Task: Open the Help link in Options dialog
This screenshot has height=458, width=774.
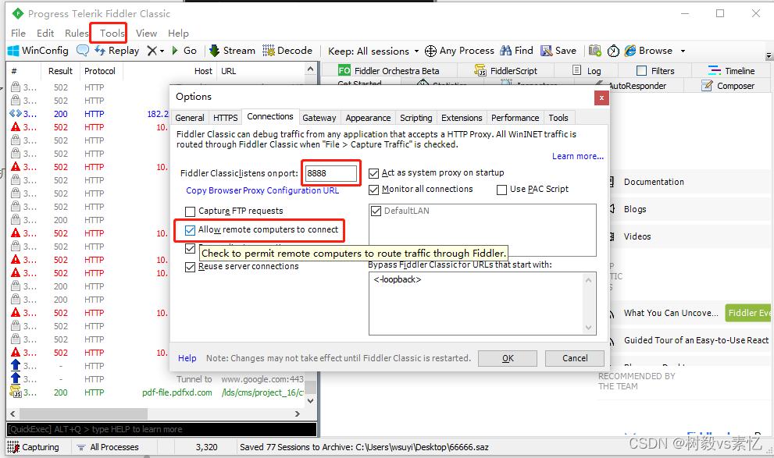Action: [x=187, y=358]
